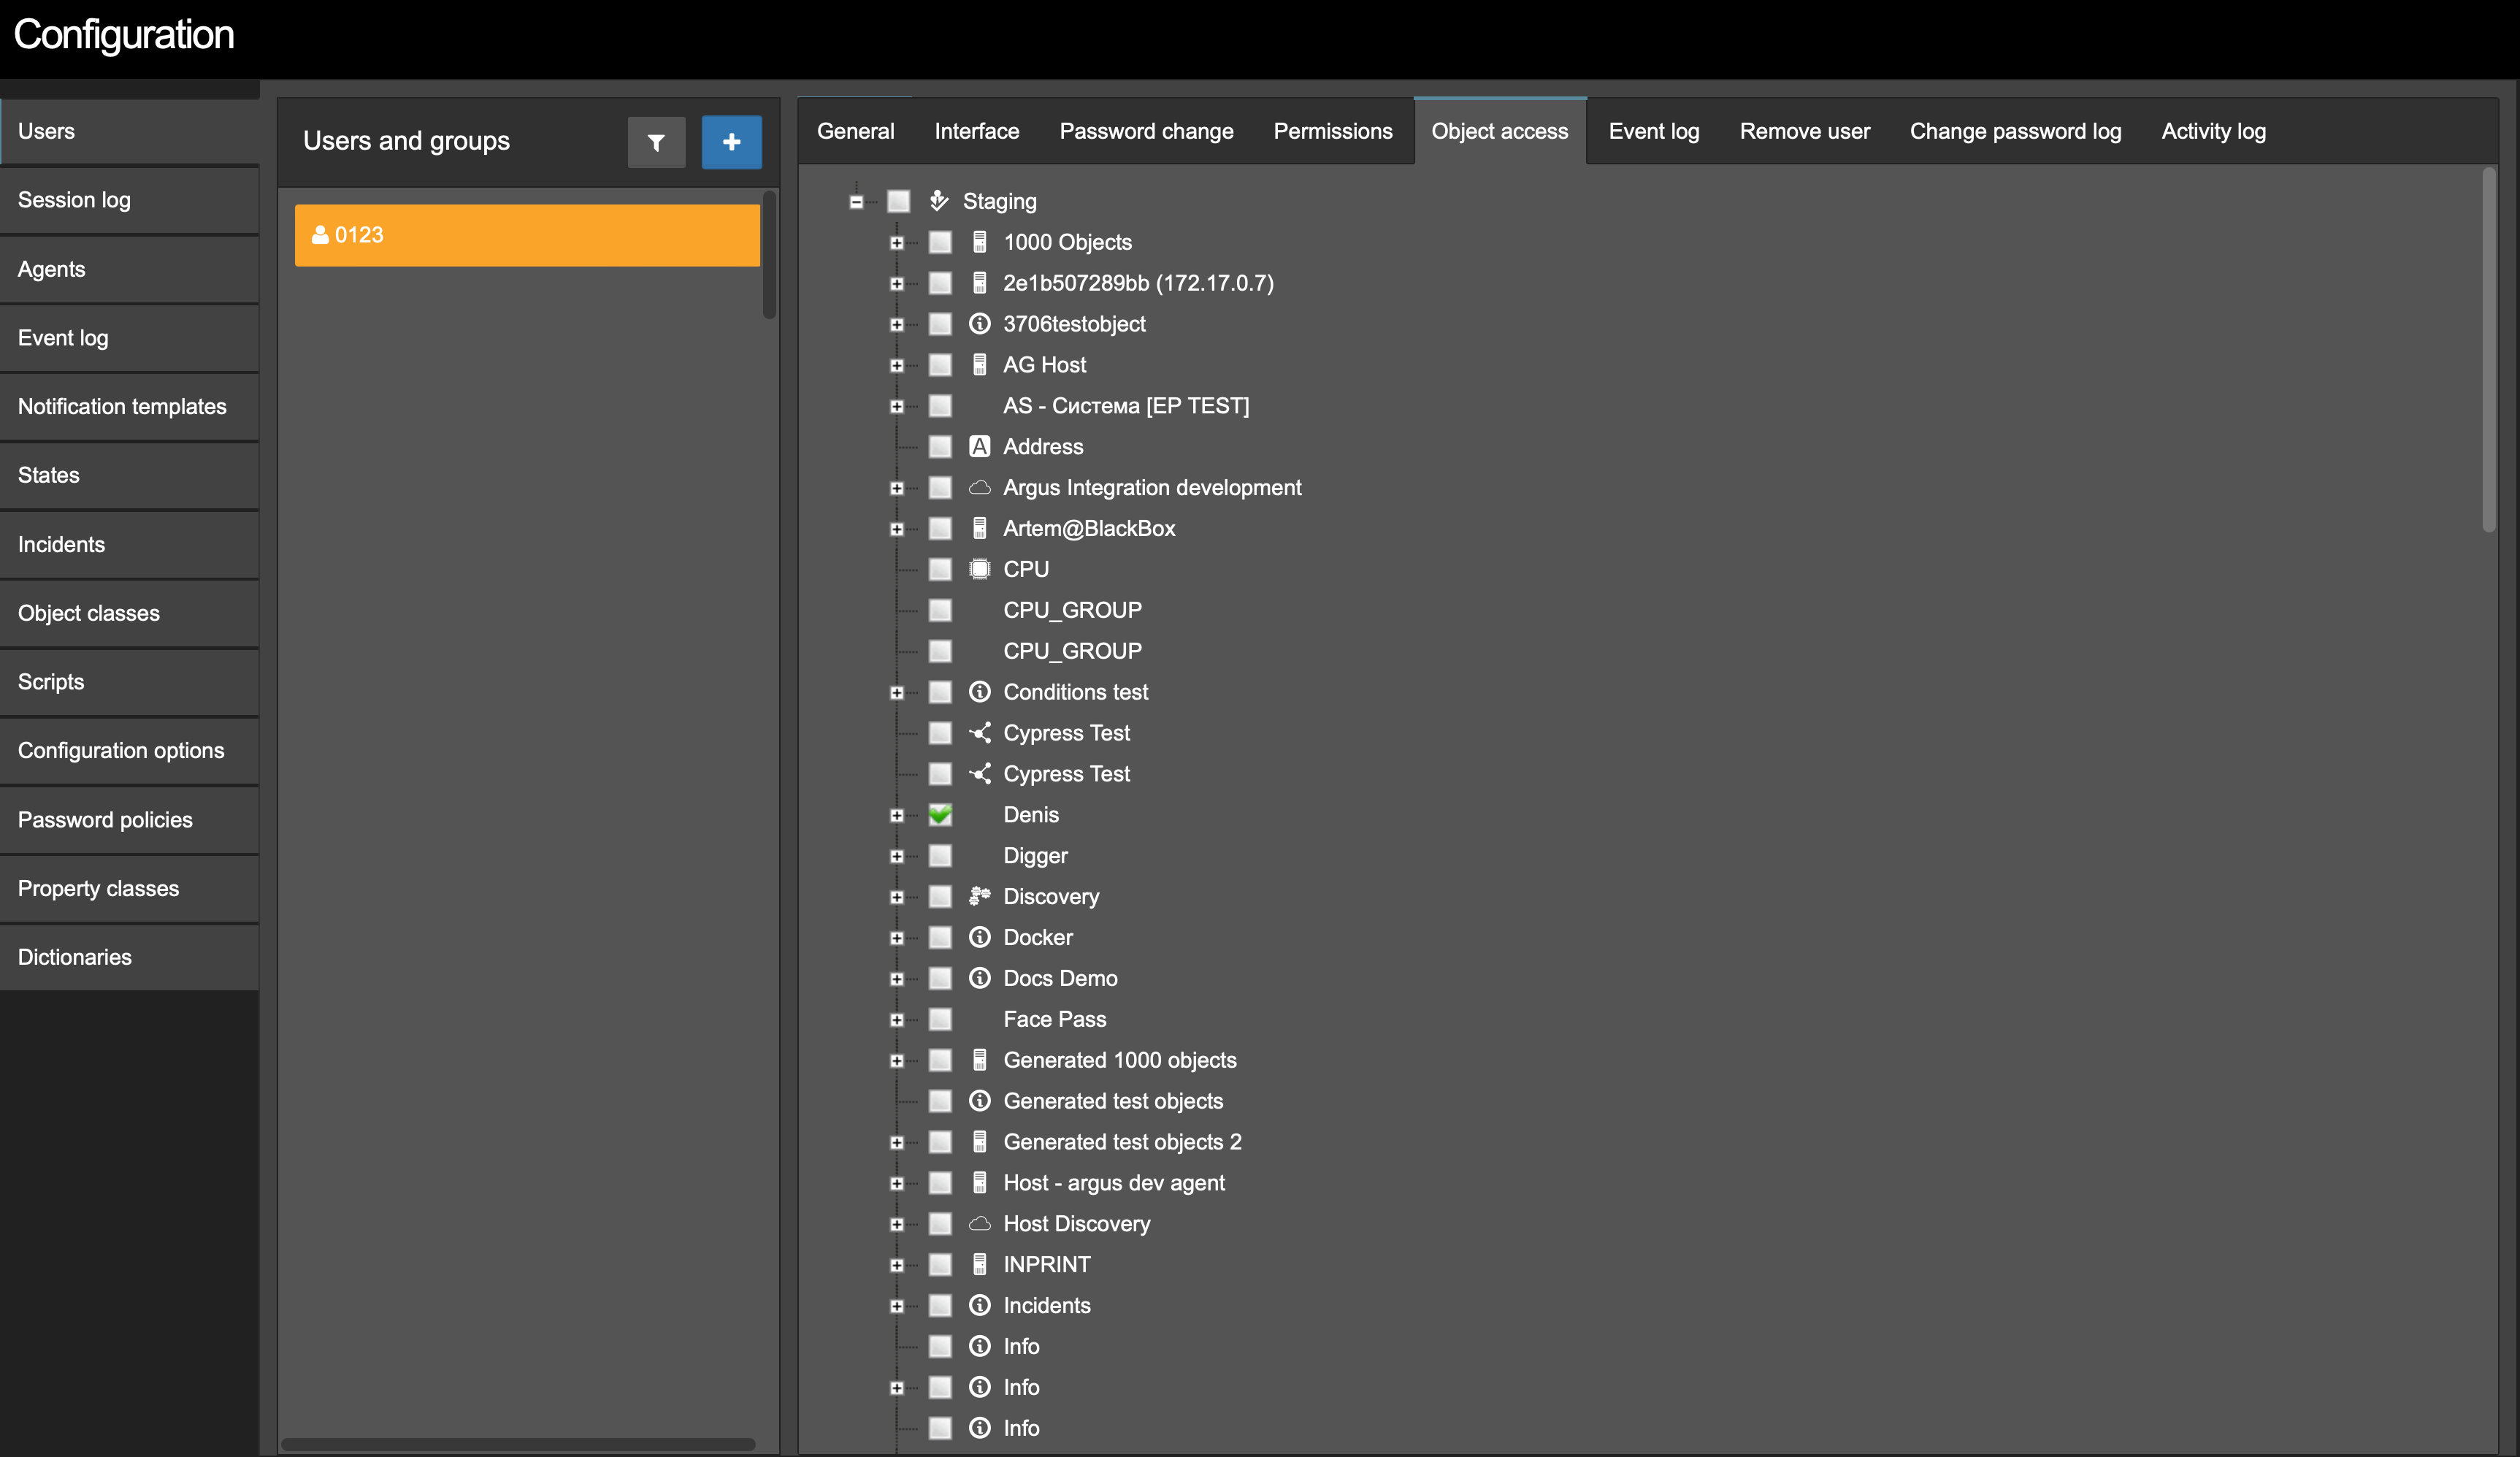Tick the Face Pass checkbox
The height and width of the screenshot is (1457, 2520).
coord(940,1019)
